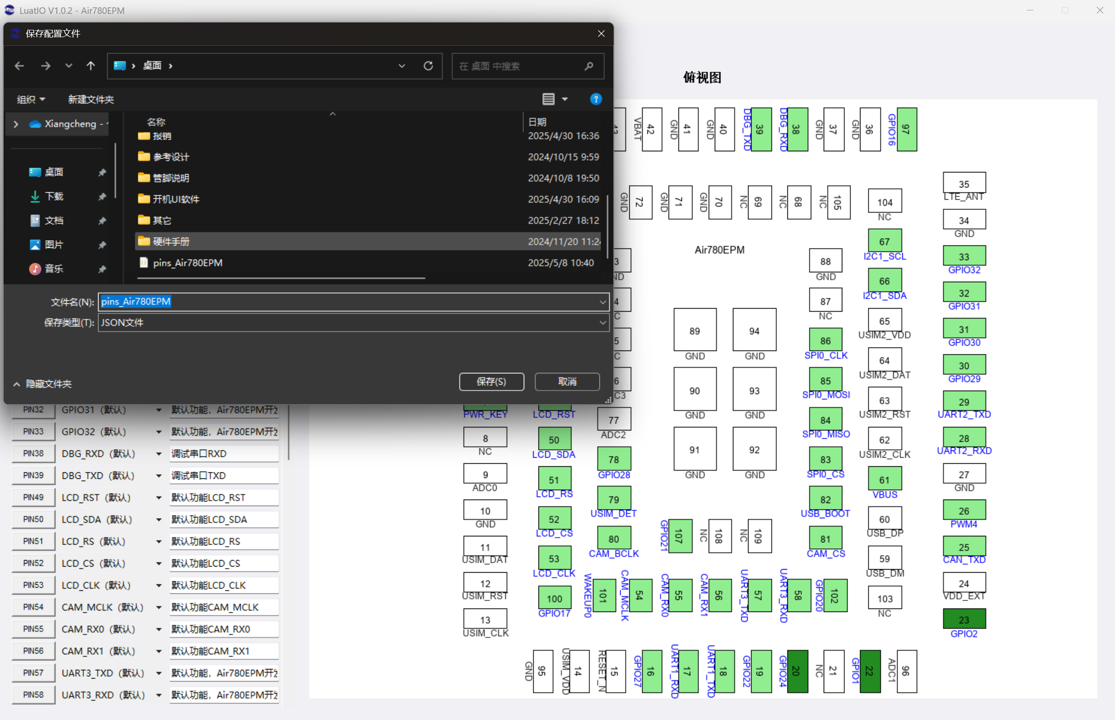Click the back navigation arrow in dialog
The width and height of the screenshot is (1115, 720).
(19, 66)
